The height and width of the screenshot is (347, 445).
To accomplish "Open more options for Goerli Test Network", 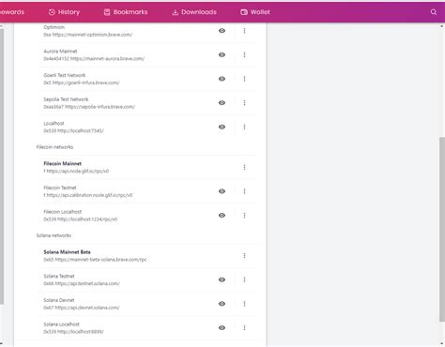I will tap(244, 79).
